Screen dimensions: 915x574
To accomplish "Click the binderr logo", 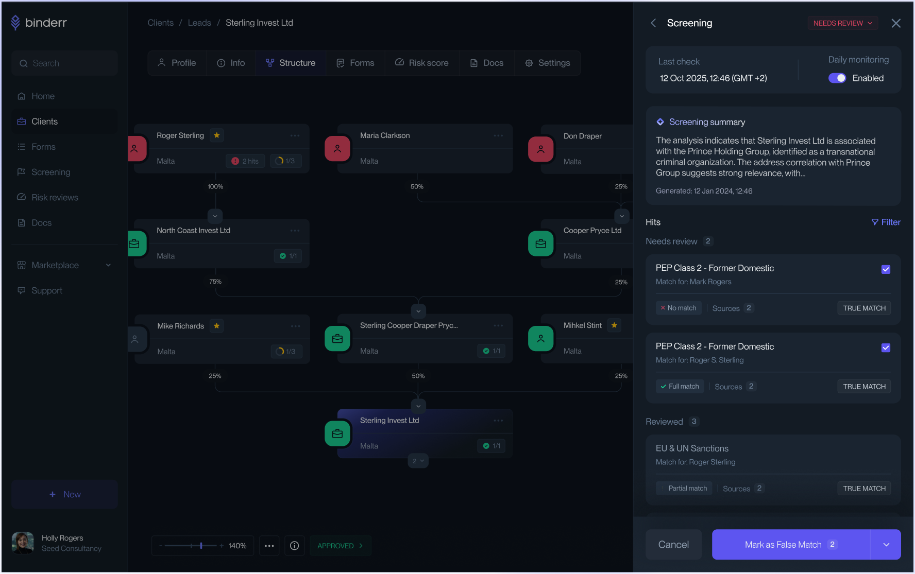I will (39, 23).
